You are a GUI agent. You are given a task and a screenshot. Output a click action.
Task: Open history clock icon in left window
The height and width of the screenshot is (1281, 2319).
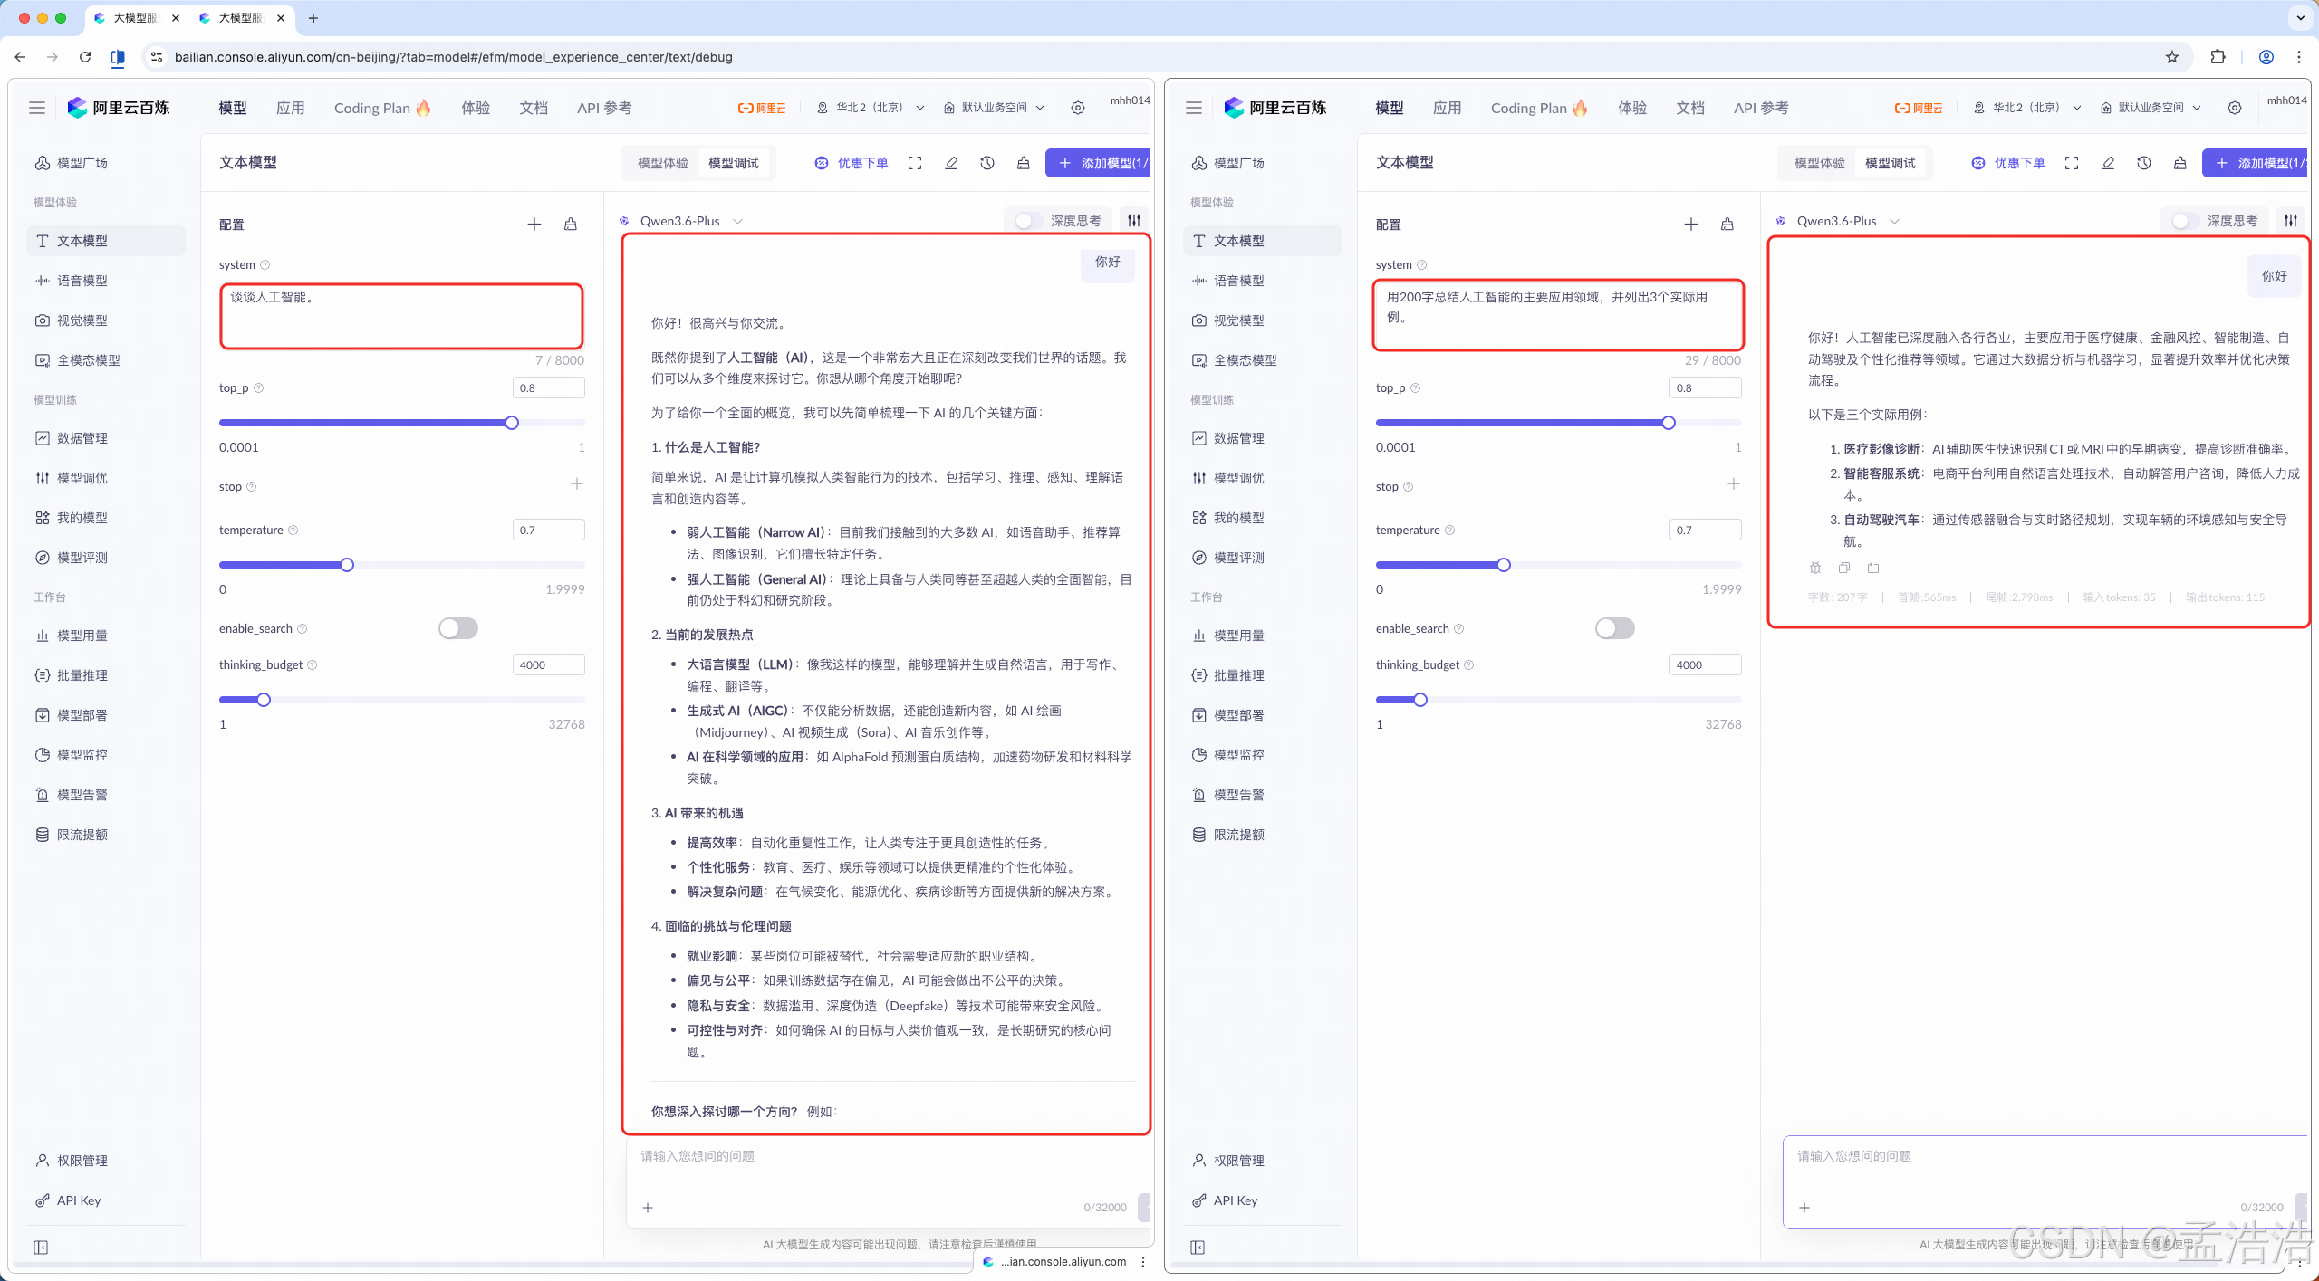click(x=987, y=163)
